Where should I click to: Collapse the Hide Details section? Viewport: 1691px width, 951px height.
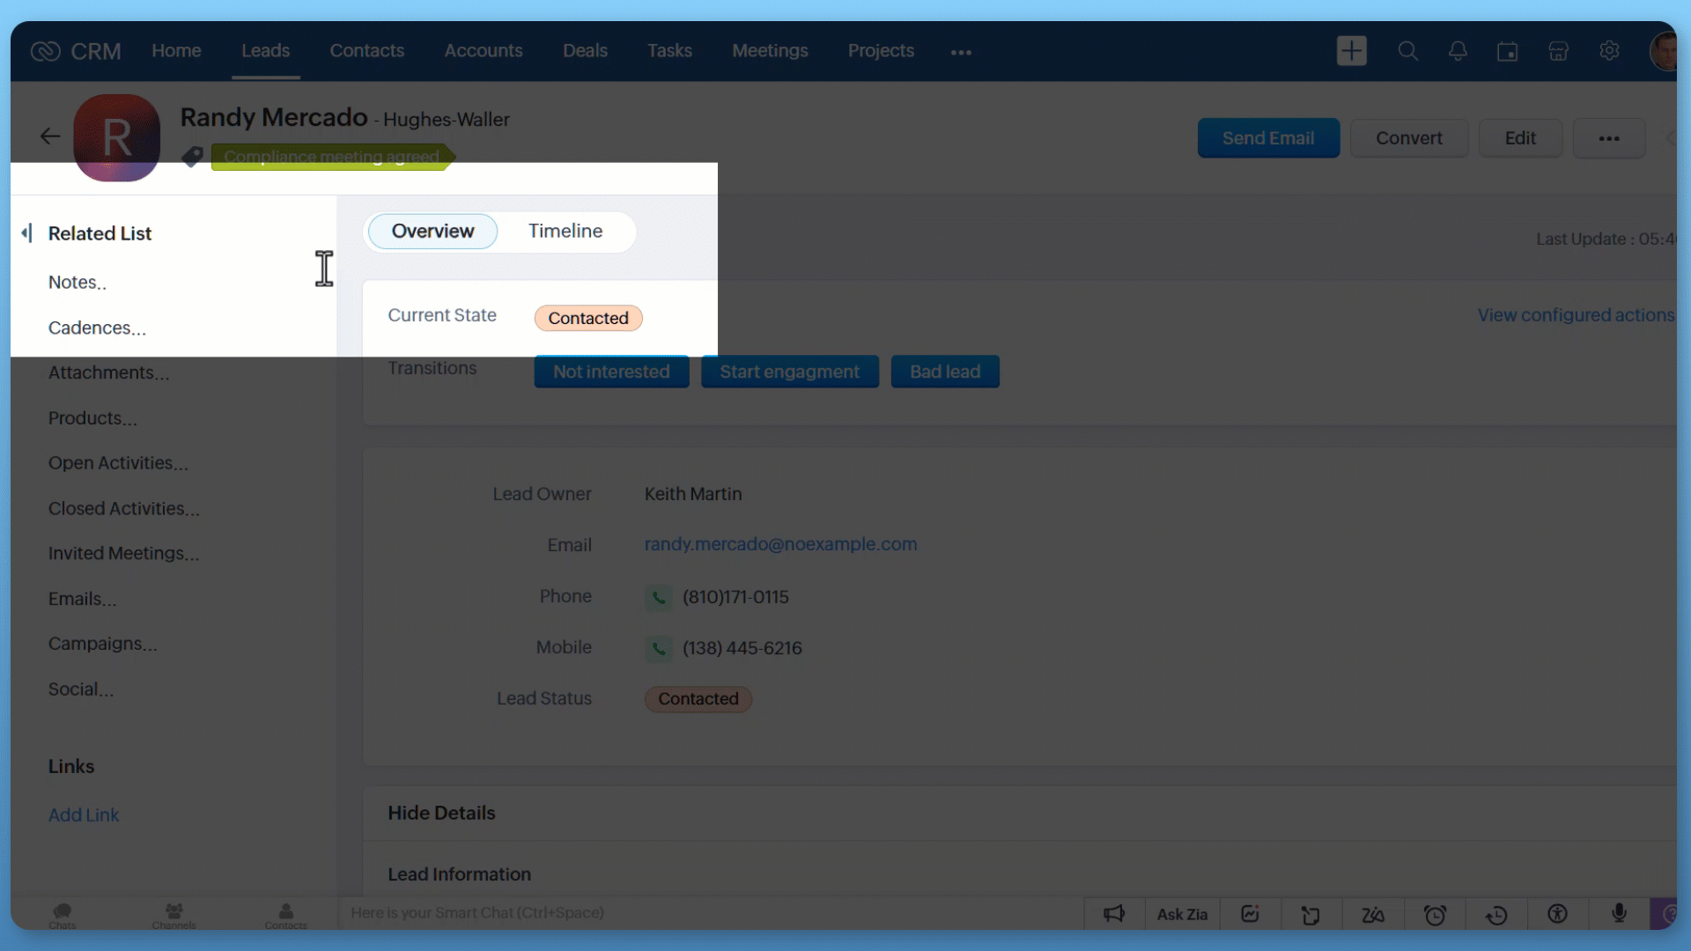(x=441, y=813)
